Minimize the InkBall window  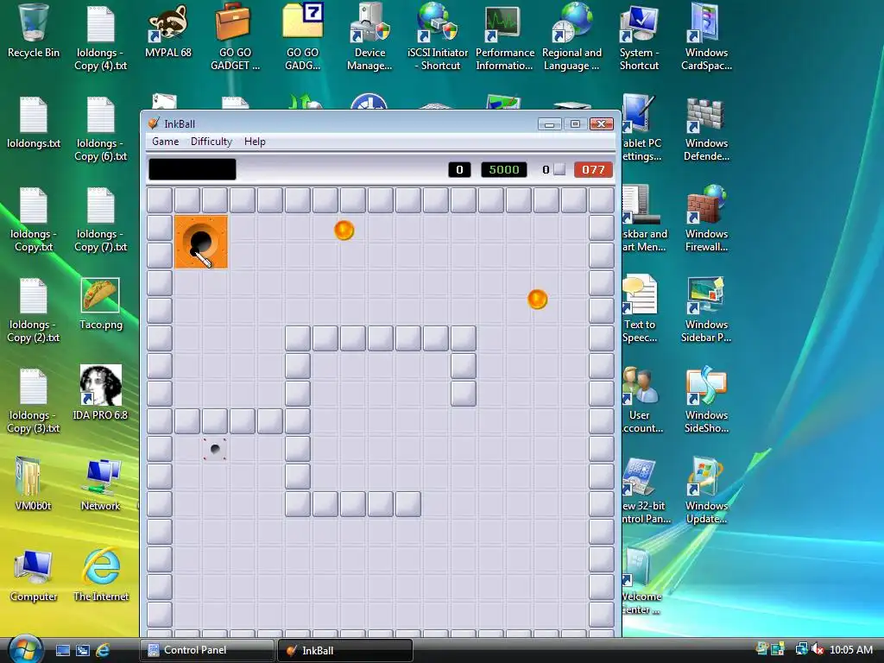[549, 124]
